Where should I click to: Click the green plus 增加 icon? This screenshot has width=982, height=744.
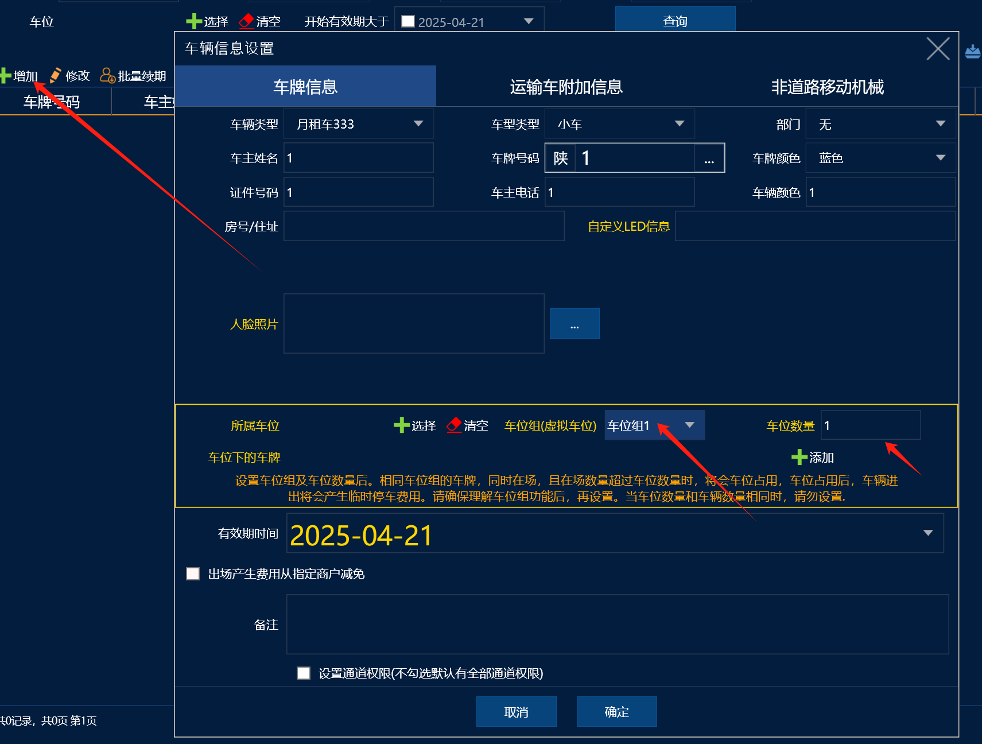pyautogui.click(x=6, y=76)
